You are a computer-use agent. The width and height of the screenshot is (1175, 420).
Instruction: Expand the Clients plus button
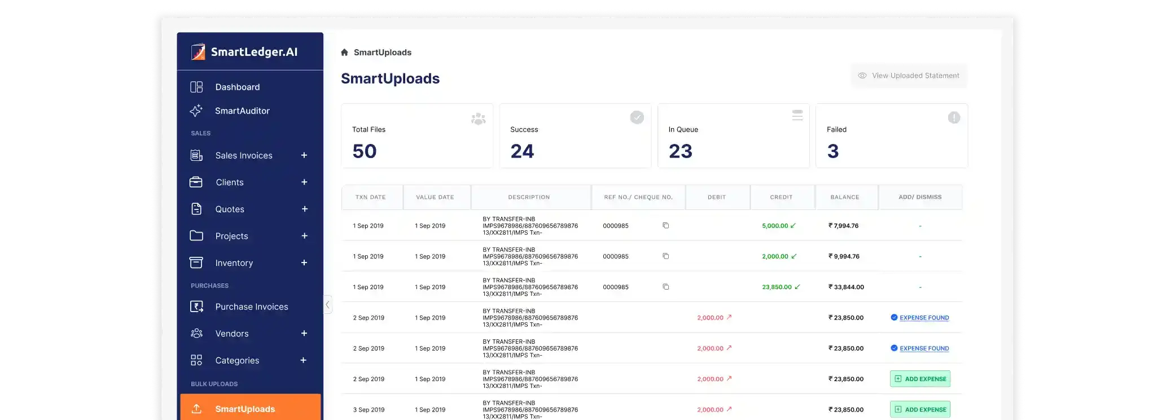(x=304, y=182)
